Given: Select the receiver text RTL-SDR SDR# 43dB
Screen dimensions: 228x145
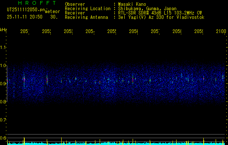Looking at the screenshot, I should pyautogui.click(x=140, y=13).
